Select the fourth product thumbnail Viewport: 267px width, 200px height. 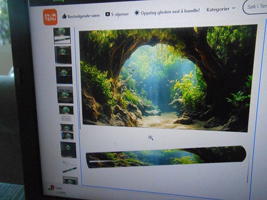coord(65,95)
